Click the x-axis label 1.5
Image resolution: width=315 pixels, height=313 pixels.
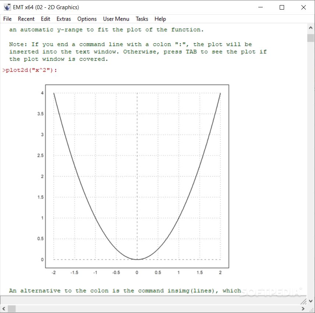(199, 273)
